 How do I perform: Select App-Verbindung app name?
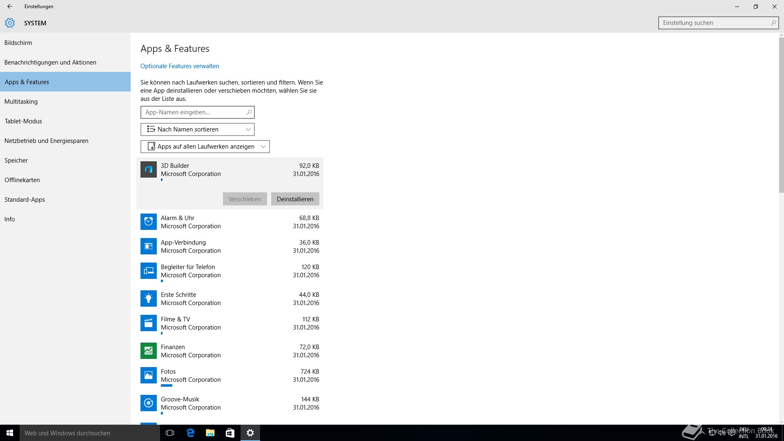pyautogui.click(x=183, y=243)
